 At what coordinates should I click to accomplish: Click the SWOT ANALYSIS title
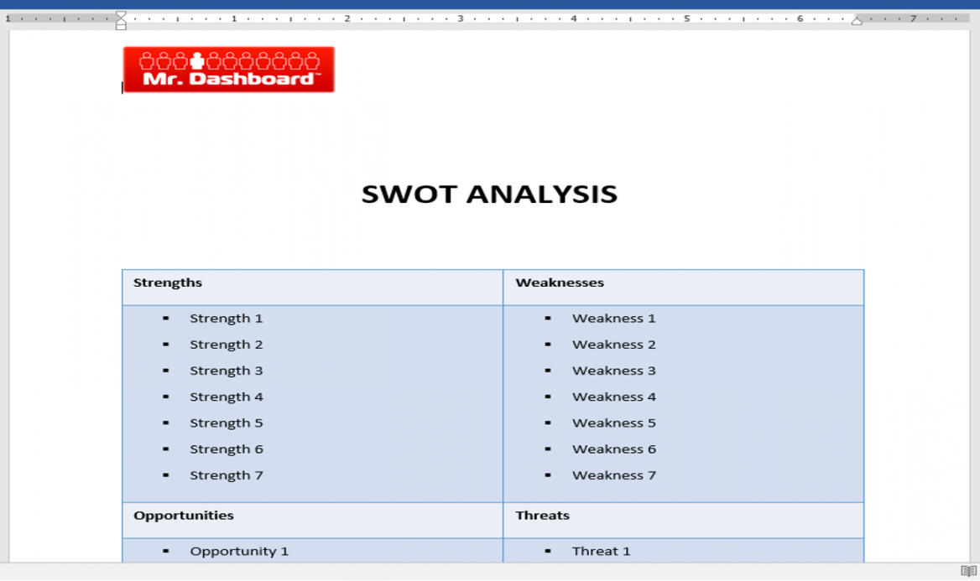coord(489,195)
